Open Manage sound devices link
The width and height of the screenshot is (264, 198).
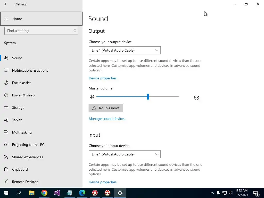[107, 119]
